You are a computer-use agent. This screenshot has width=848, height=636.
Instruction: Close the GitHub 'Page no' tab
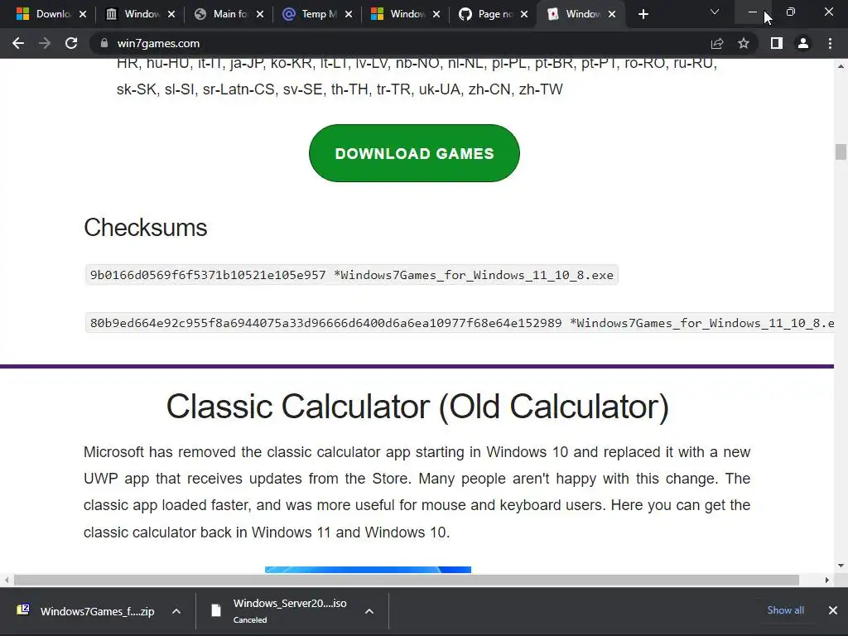click(524, 15)
